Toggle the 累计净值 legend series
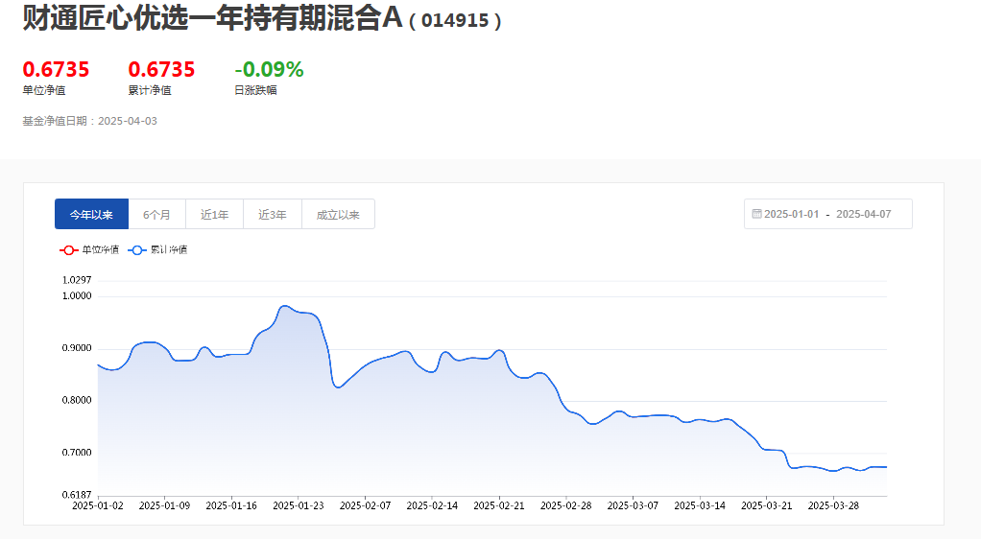The image size is (981, 539). [x=157, y=250]
